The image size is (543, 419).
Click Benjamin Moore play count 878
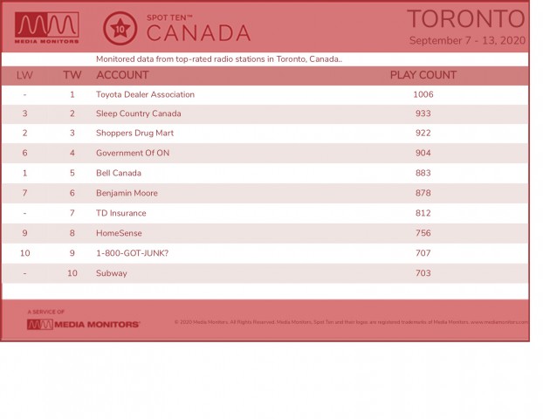coord(423,193)
